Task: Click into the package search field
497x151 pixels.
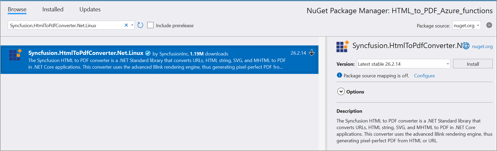Action: tap(66, 25)
